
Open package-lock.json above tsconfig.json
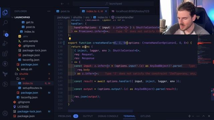click(x=34, y=50)
